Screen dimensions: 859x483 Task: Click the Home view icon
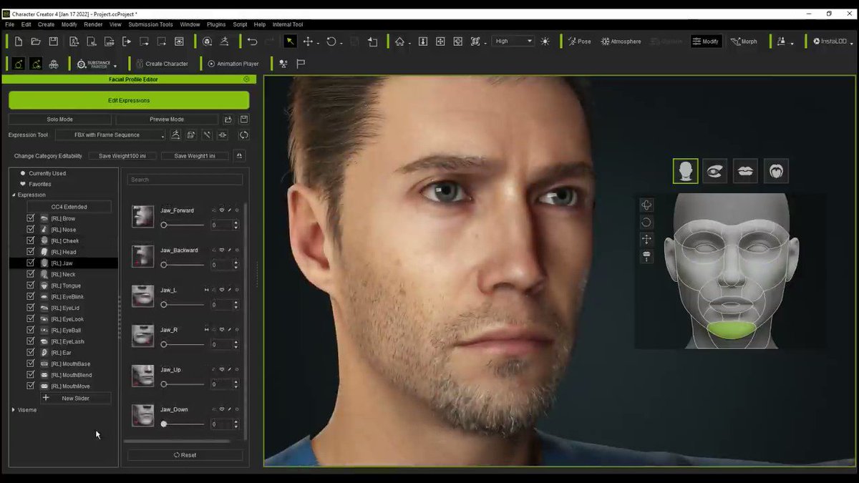point(399,42)
